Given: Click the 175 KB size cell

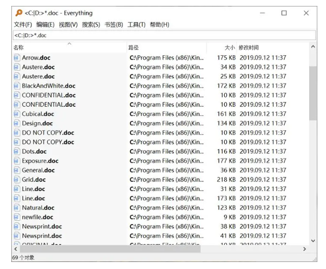Looking at the screenshot, I should pos(226,57).
